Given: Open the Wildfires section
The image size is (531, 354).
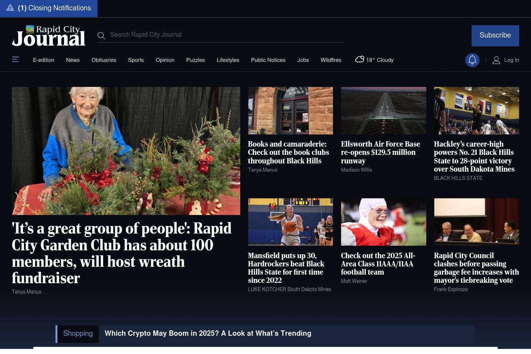Looking at the screenshot, I should (331, 60).
